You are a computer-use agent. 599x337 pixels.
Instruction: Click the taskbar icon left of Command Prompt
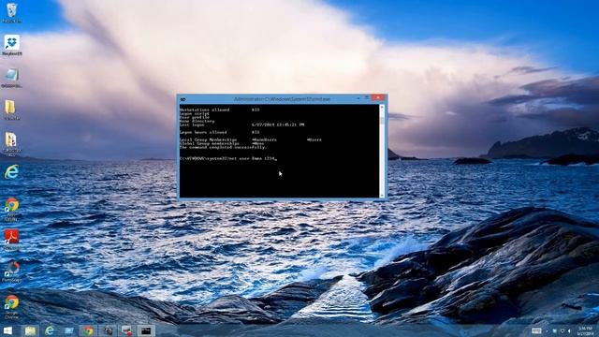click(x=127, y=330)
